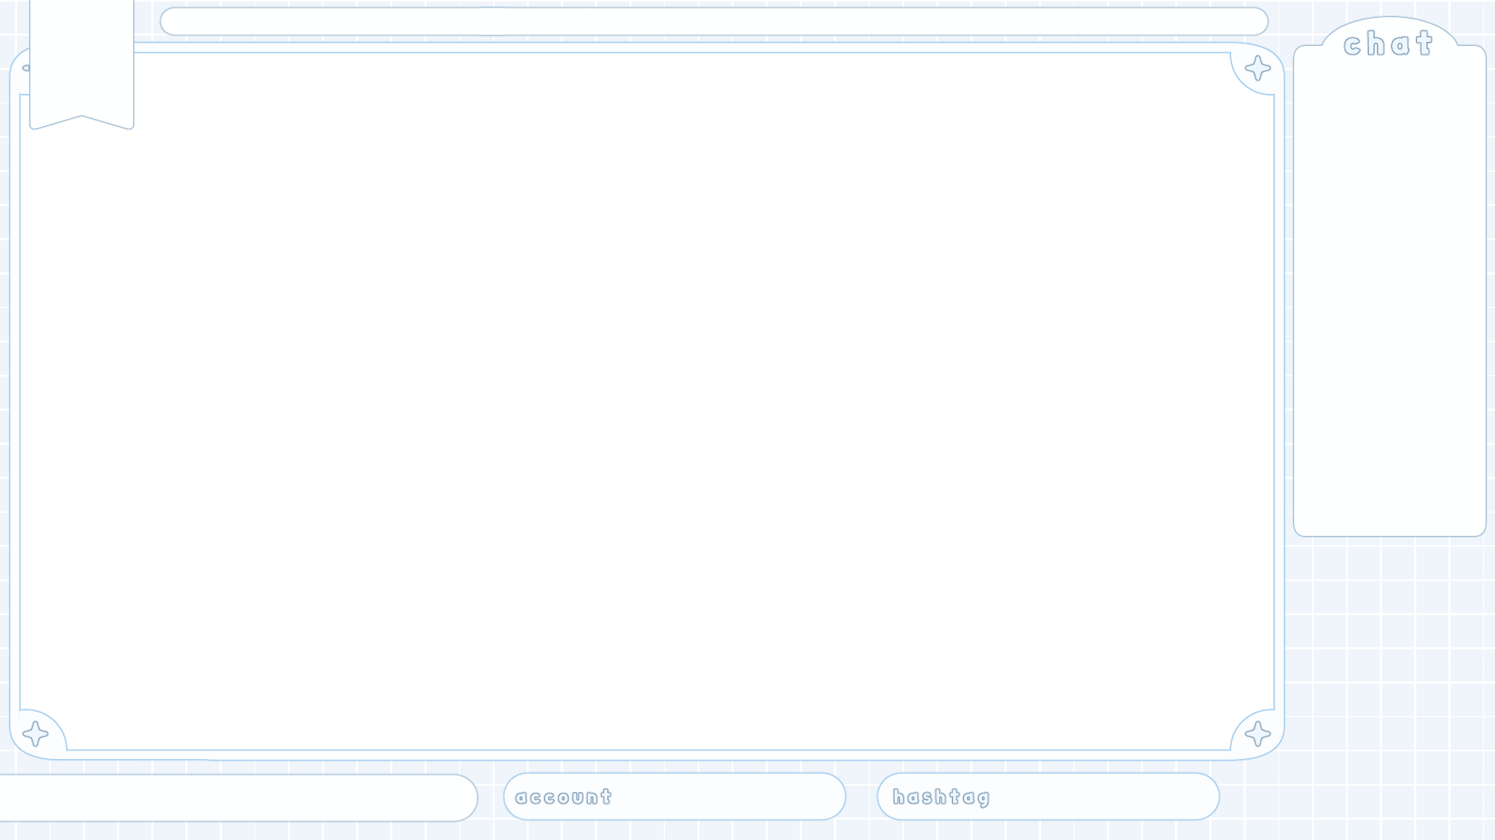Click inside the empty chat panel body

1390,296
